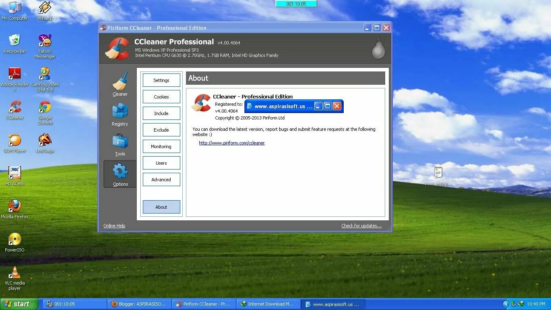Select HD ADeck desktop icon
Screen dimensions: 551x310
tap(15, 176)
